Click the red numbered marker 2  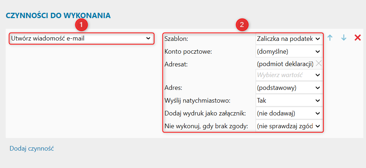click(x=242, y=25)
